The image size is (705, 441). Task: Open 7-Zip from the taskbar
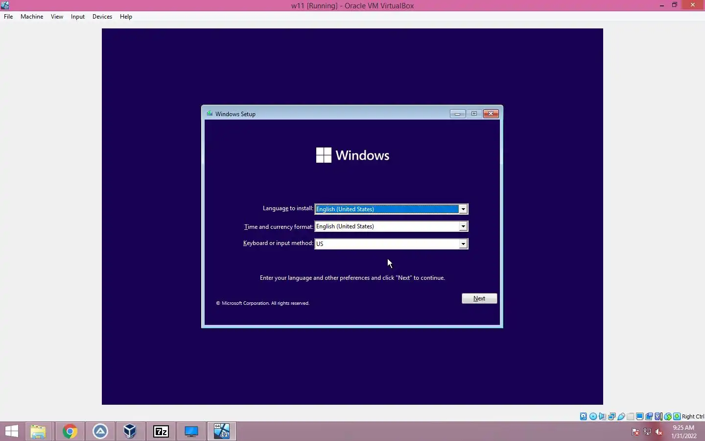(161, 431)
